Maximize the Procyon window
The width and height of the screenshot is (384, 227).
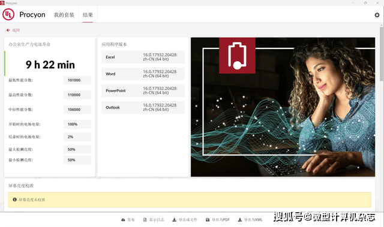pyautogui.click(x=365, y=3)
